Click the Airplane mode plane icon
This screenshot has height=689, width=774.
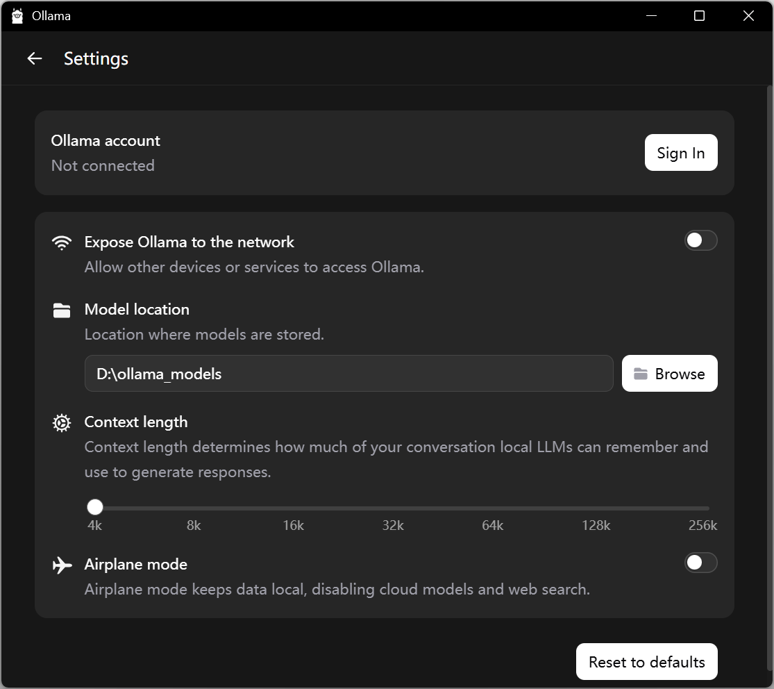pos(62,565)
